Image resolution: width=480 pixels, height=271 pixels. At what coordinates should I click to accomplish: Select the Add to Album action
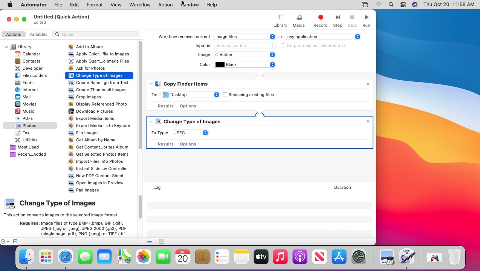tap(89, 47)
